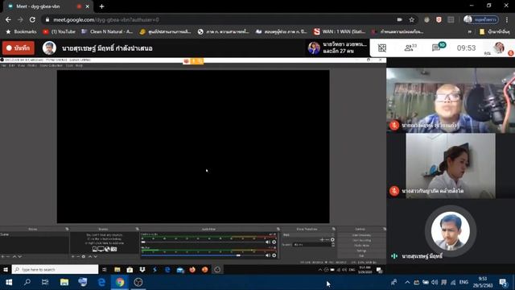Open settings gear for second OBS audio channel
This screenshot has width=515, height=290.
274,255
